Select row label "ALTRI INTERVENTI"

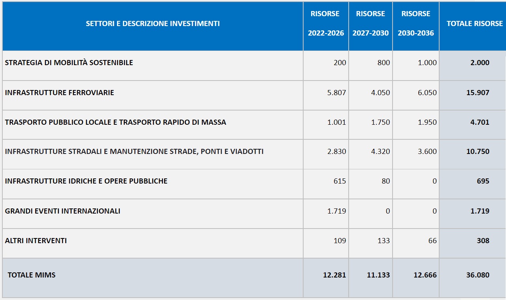click(36, 241)
